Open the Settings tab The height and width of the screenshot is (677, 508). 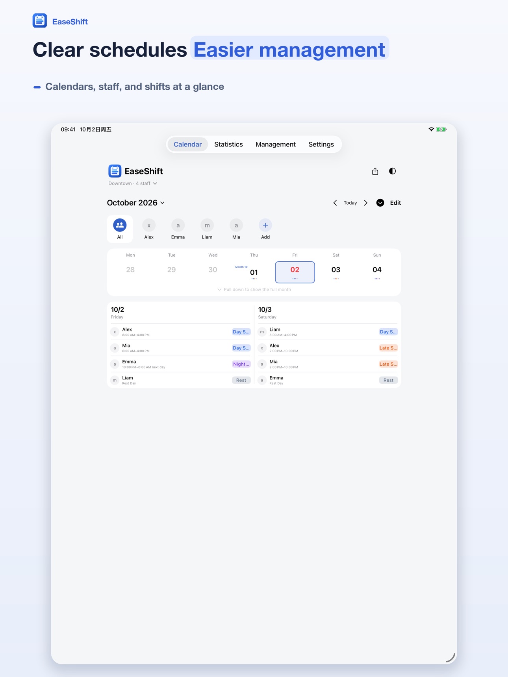pyautogui.click(x=321, y=144)
